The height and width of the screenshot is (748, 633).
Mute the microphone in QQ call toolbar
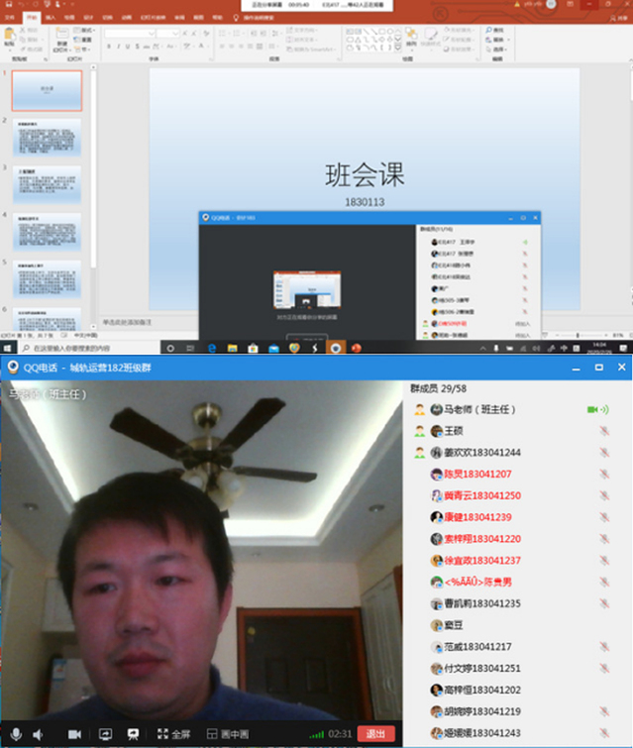[15, 734]
